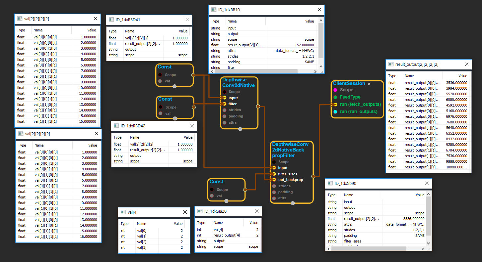Viewport: 482px width, 262px height.
Task: Click the run (fetch_outputs) pin on ClientSession
Action: point(335,105)
